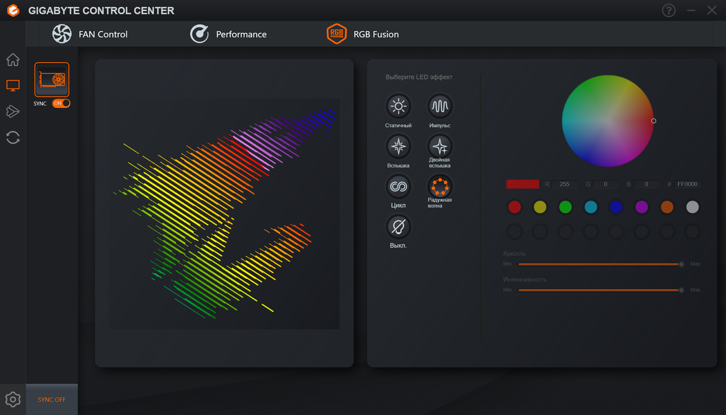Image resolution: width=726 pixels, height=415 pixels.
Task: Click the Яркость brightness slider
Action: coord(601,264)
